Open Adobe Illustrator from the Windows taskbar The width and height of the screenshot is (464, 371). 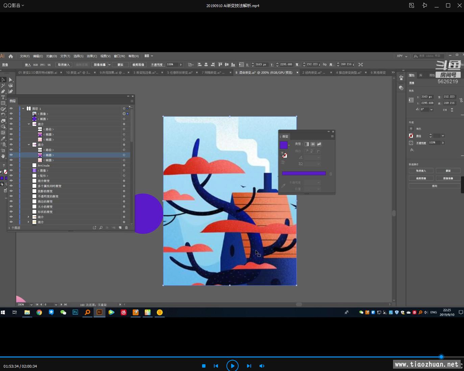pyautogui.click(x=99, y=312)
